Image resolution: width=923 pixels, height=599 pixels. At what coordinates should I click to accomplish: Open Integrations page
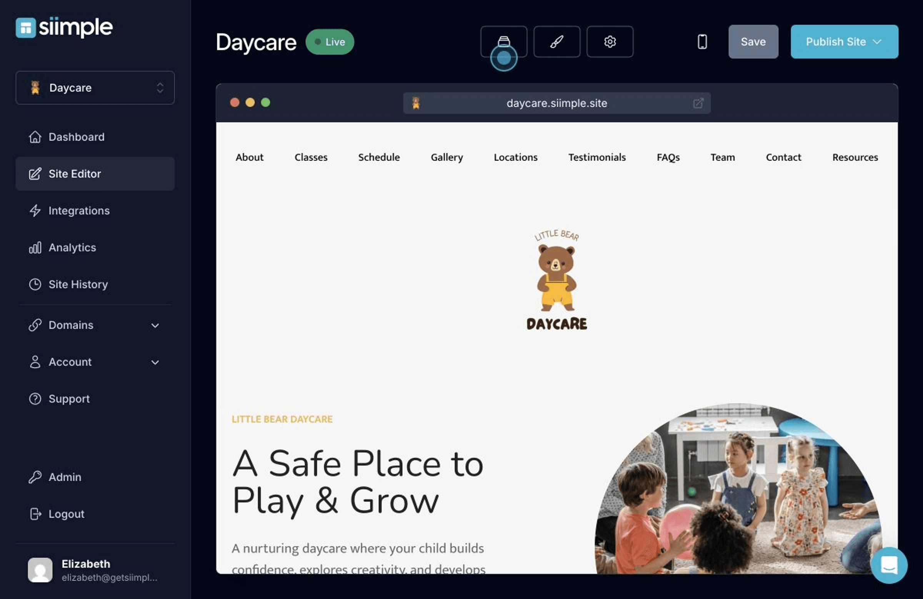(x=95, y=210)
